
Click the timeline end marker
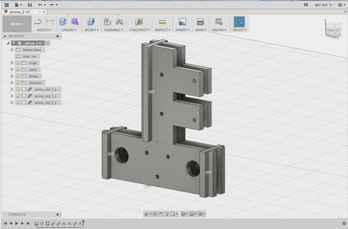(x=83, y=223)
